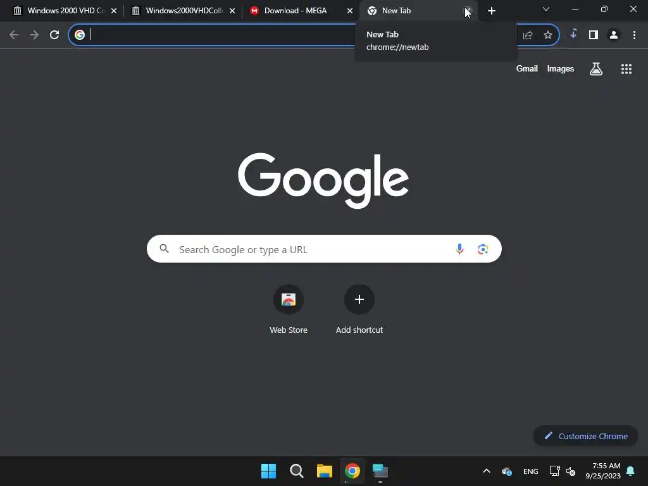Start voice search with microphone icon
The width and height of the screenshot is (648, 486).
[459, 249]
